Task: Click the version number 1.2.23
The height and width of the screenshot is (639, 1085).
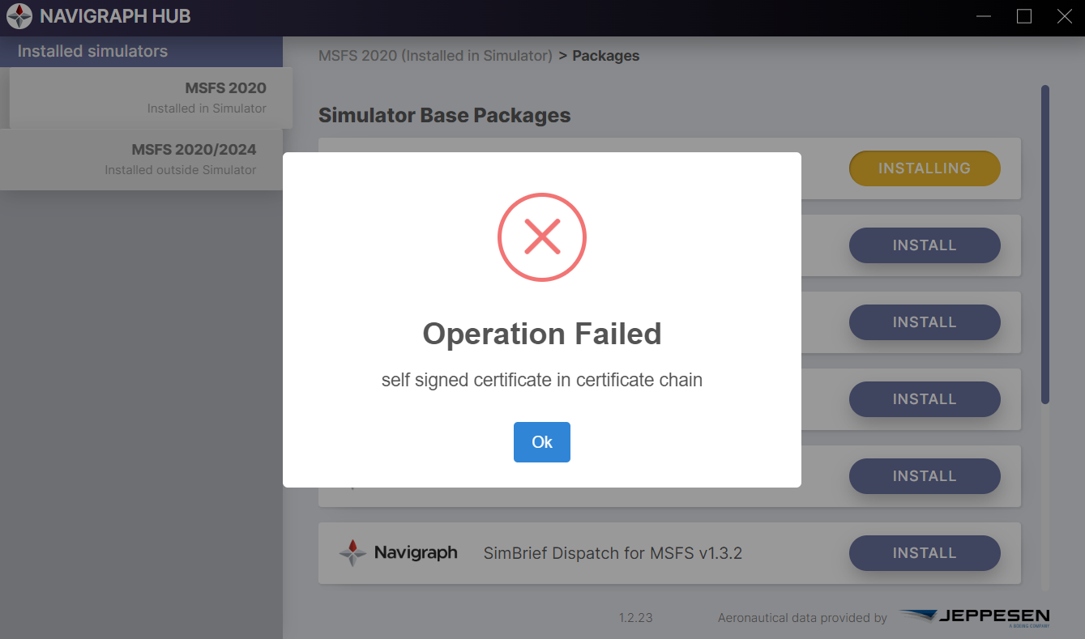Action: (635, 617)
